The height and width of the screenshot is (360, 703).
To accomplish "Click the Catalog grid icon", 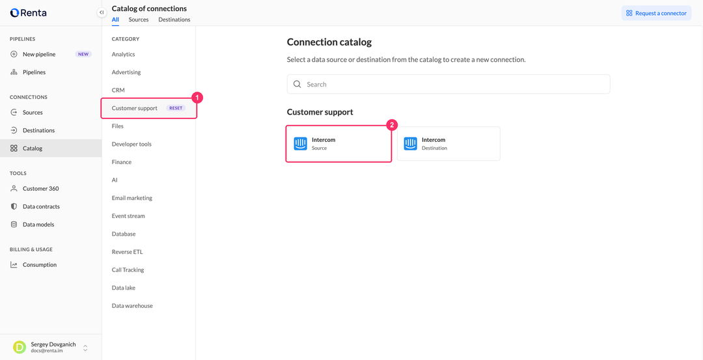I will [x=14, y=148].
